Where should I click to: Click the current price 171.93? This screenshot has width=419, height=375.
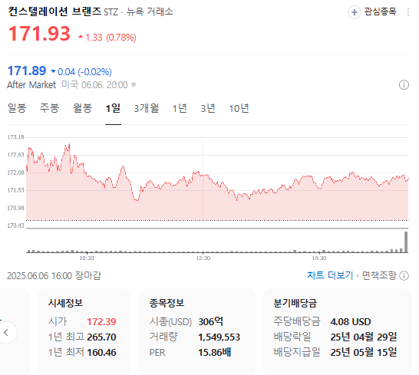39,34
